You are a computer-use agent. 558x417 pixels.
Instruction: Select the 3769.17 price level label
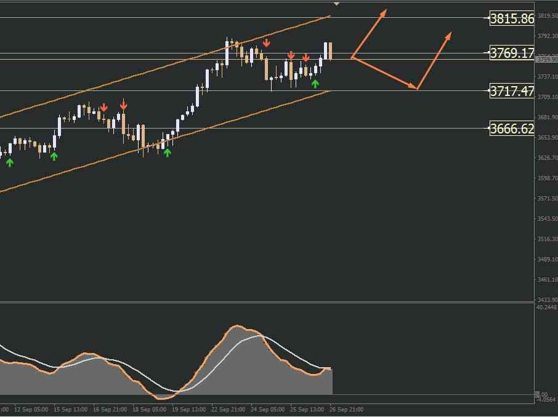pos(512,53)
